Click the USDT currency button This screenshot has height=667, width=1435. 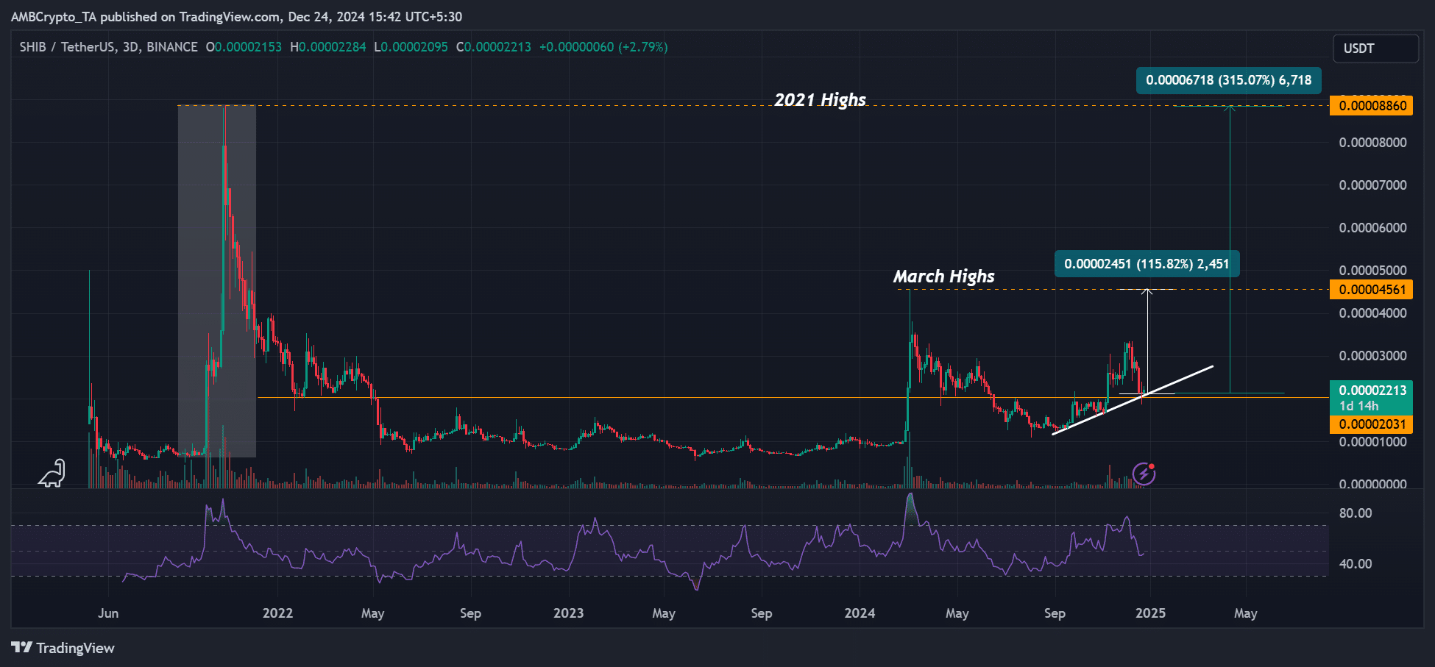(x=1375, y=49)
